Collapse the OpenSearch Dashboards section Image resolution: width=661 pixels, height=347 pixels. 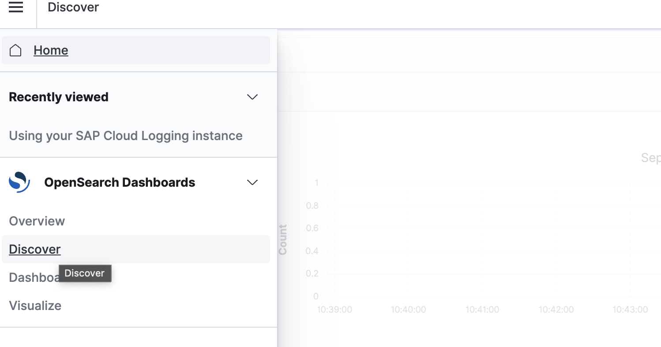[252, 182]
